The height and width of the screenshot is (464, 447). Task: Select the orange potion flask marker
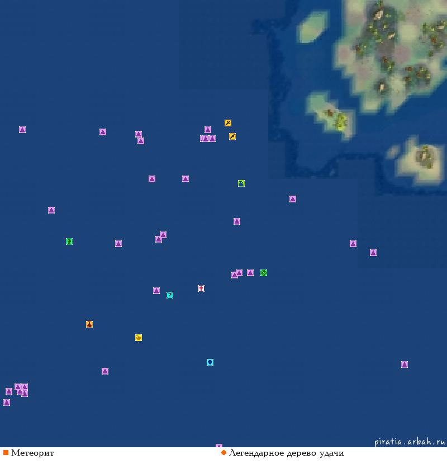pyautogui.click(x=89, y=324)
